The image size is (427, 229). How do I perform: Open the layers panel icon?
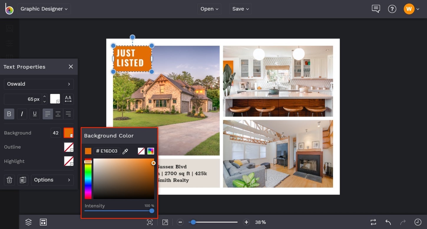pyautogui.click(x=28, y=222)
